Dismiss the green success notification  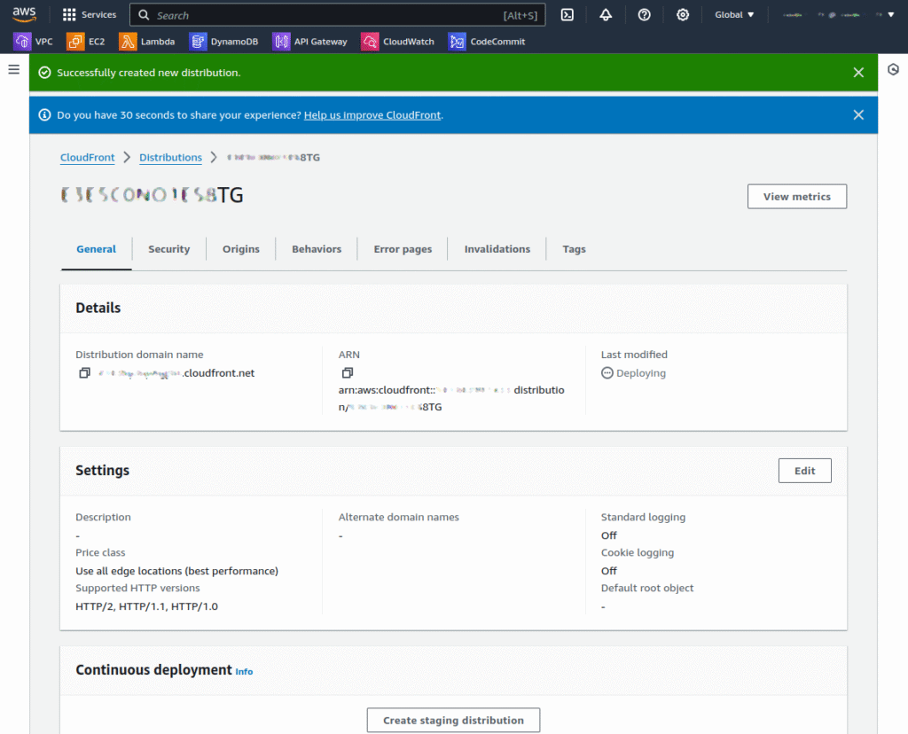click(858, 73)
